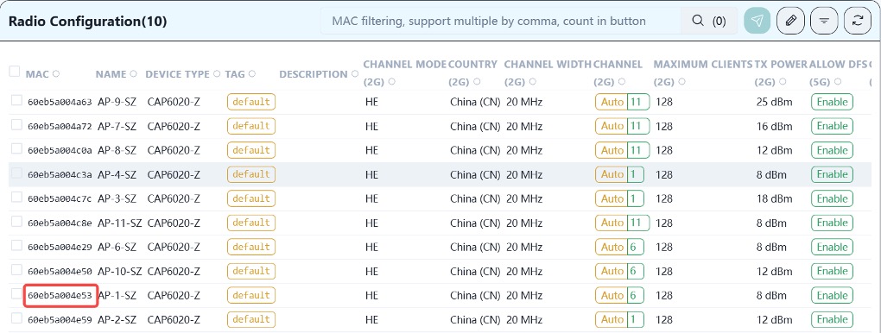Toggle the select-all header checkbox
Viewport: 881px width, 333px height.
[x=16, y=72]
